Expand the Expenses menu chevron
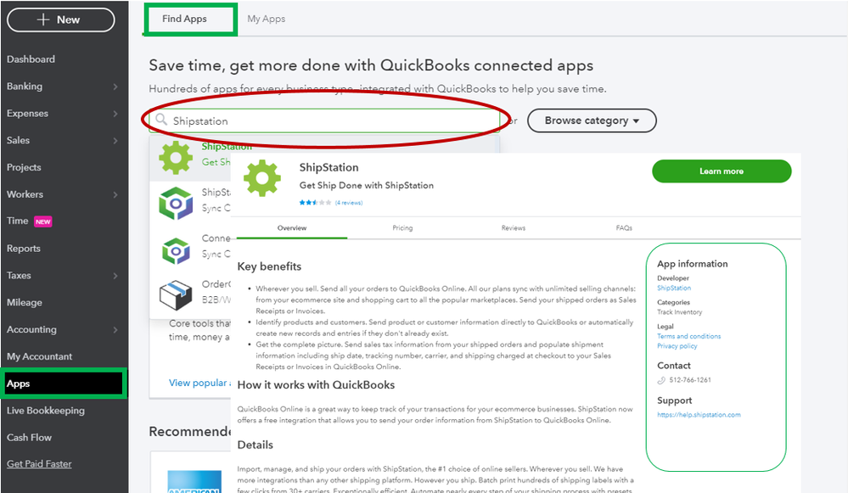 (x=115, y=114)
